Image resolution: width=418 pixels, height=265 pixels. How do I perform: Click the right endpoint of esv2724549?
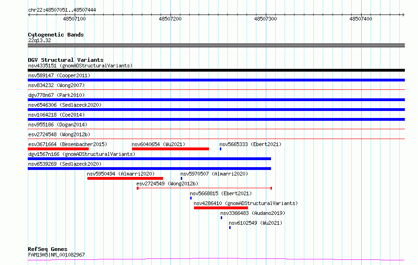(271, 188)
